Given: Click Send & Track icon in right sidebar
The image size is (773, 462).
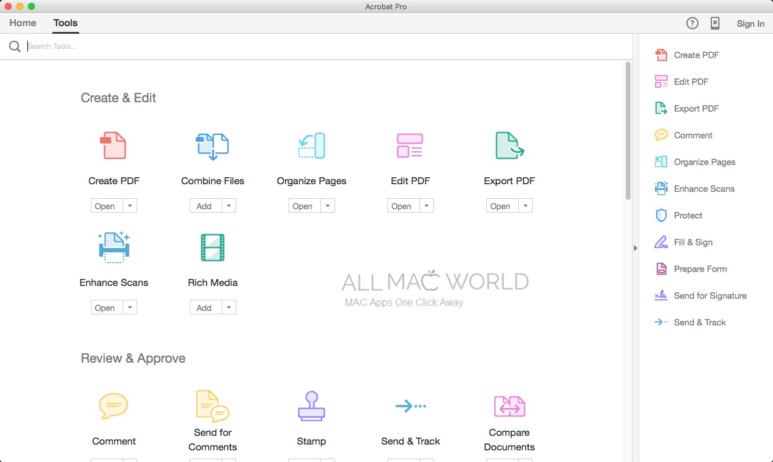Looking at the screenshot, I should pos(661,323).
